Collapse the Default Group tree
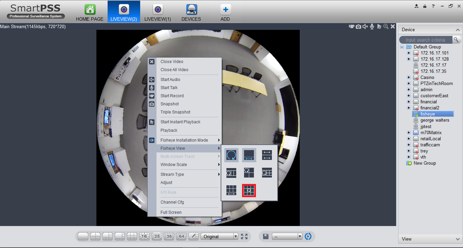This screenshot has width=463, height=248. [x=402, y=47]
